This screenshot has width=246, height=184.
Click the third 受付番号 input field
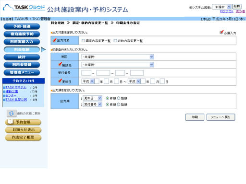[120, 73]
